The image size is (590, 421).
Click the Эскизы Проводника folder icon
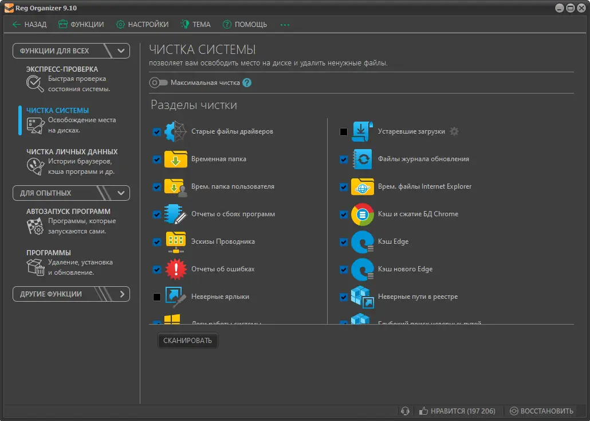(x=176, y=241)
